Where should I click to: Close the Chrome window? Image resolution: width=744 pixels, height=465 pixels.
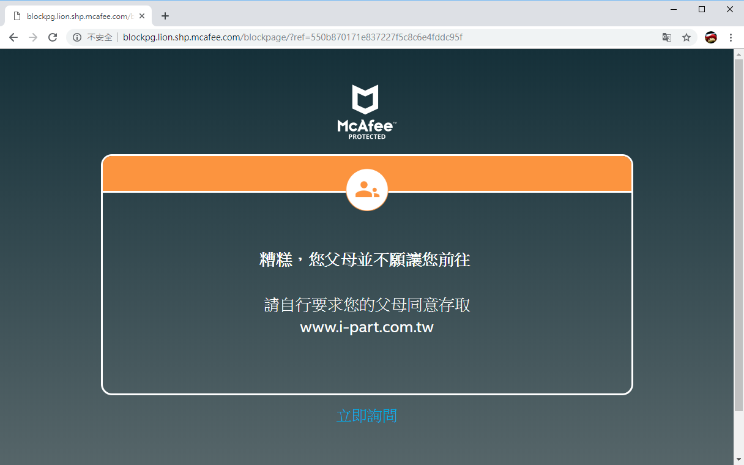click(730, 9)
